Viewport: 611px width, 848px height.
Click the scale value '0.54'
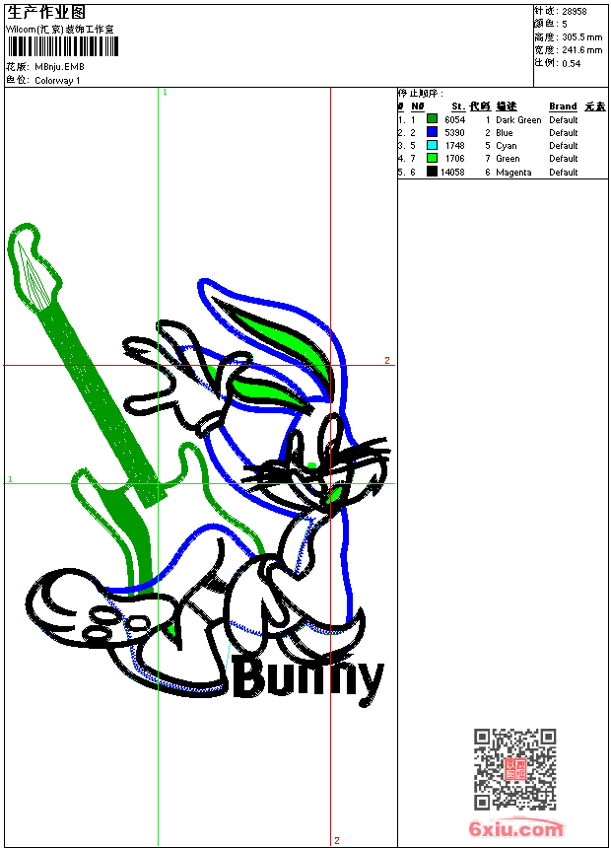coord(571,64)
